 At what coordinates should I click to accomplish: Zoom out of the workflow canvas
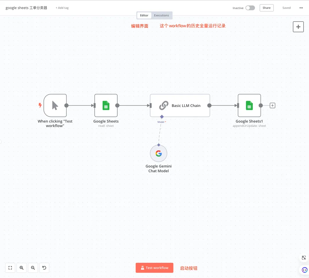pos(33,268)
